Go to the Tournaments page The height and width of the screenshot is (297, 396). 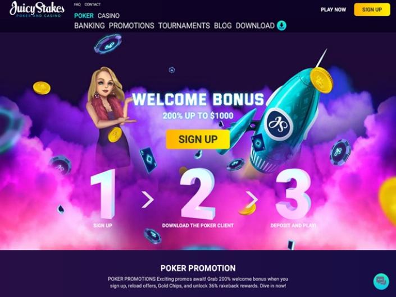(x=184, y=26)
